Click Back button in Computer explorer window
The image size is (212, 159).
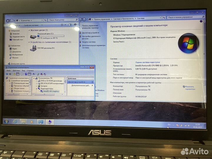tap(8, 21)
